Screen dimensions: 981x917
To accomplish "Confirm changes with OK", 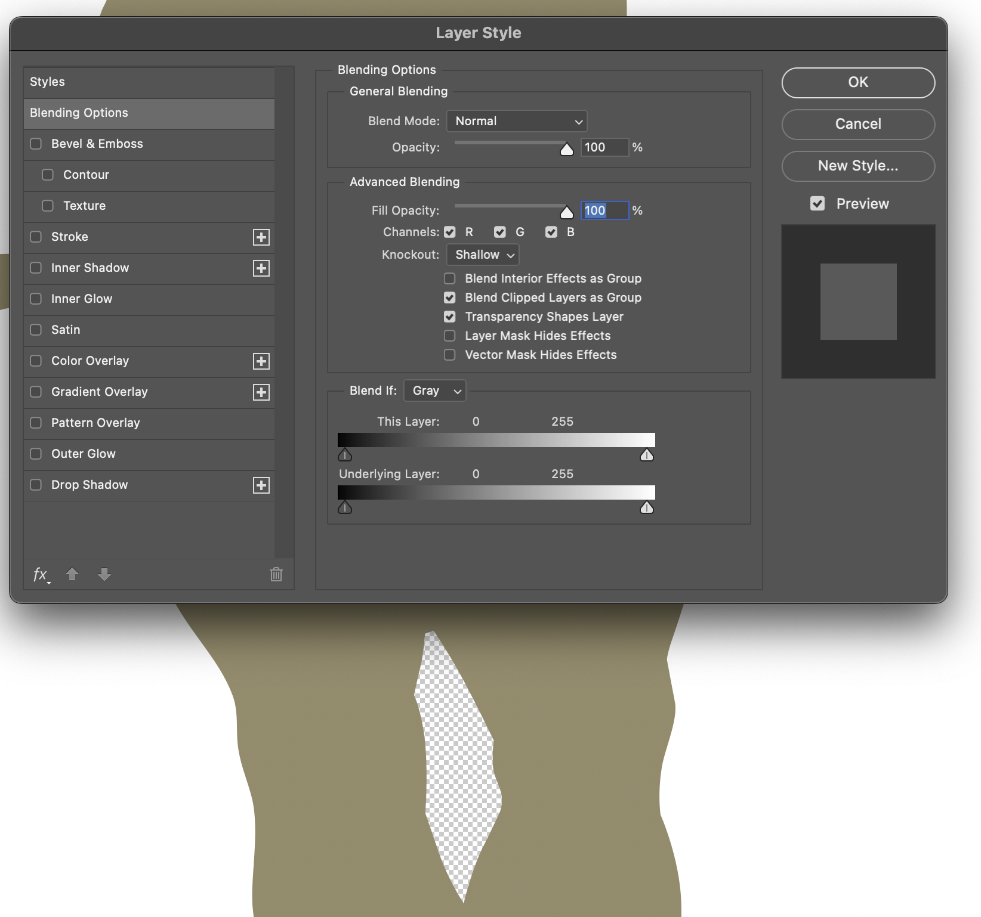I will [x=857, y=83].
